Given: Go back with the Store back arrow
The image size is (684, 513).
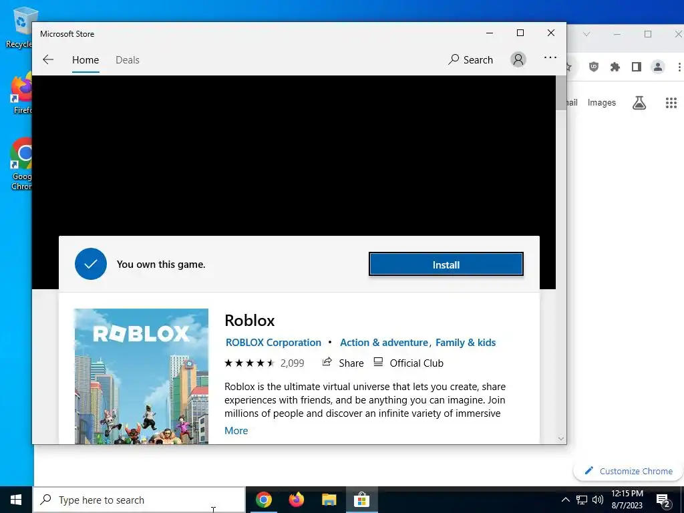Looking at the screenshot, I should coord(48,59).
